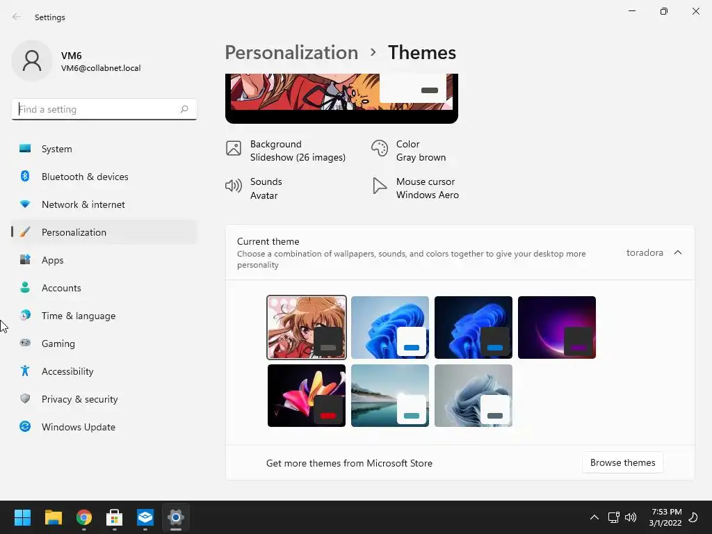Open Windows Update settings
712x534 pixels.
[x=104, y=427]
